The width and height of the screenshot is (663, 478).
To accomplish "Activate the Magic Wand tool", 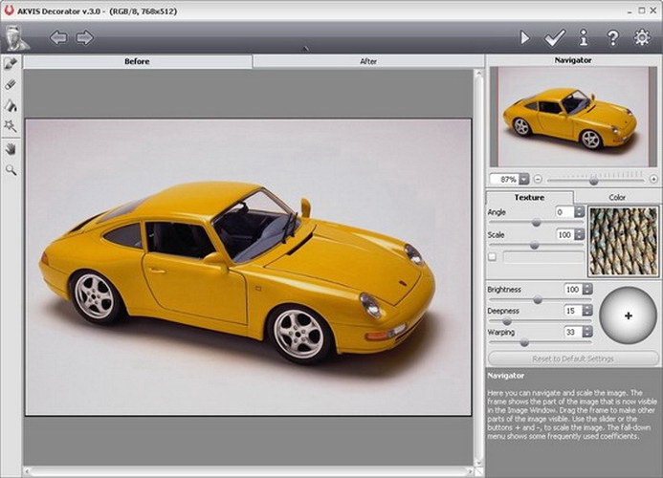I will tap(11, 126).
